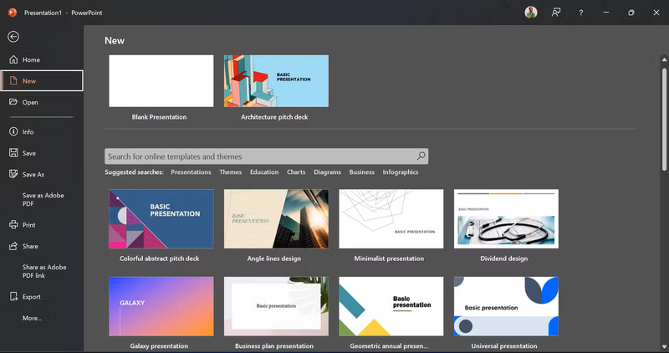
Task: Click the Share icon in sidebar
Action: click(13, 246)
